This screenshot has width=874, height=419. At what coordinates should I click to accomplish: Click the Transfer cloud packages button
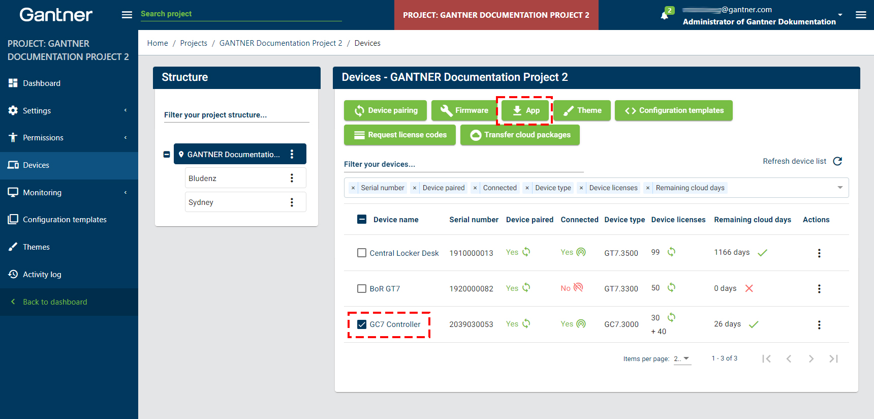[520, 135]
